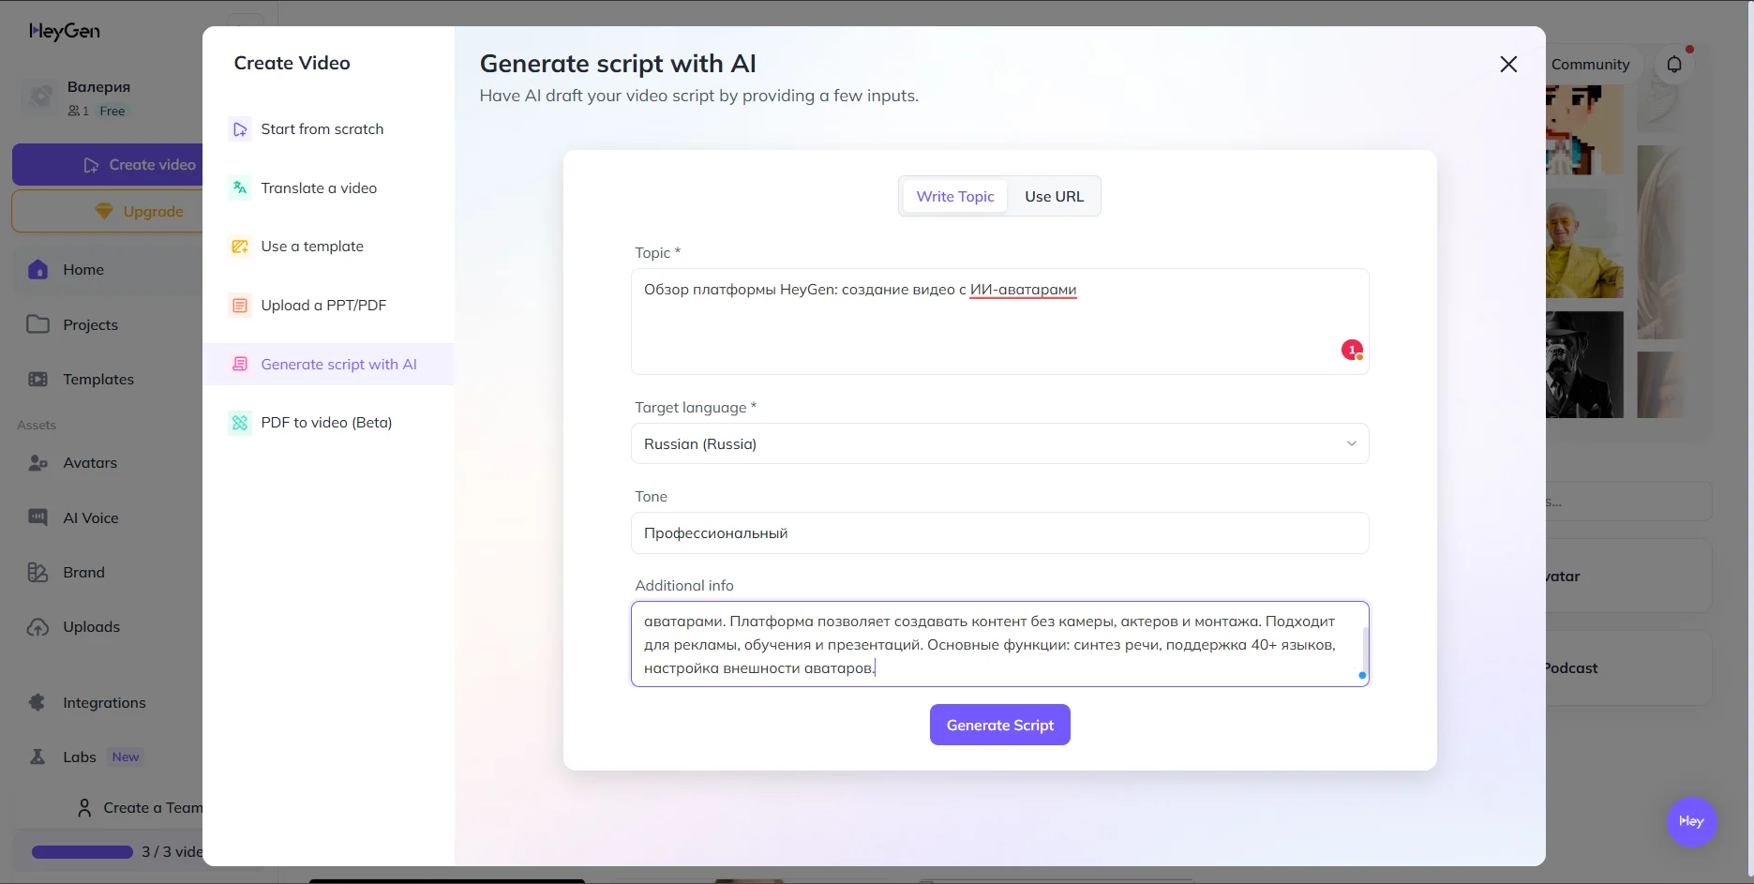1754x884 pixels.
Task: Expand the Target language dropdown arrow
Action: point(1352,443)
